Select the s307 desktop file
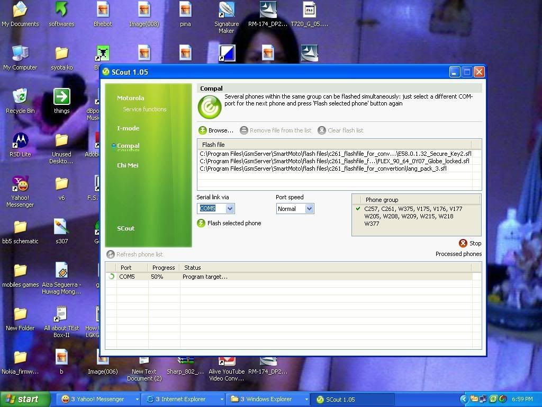The image size is (542, 407). pos(61,232)
